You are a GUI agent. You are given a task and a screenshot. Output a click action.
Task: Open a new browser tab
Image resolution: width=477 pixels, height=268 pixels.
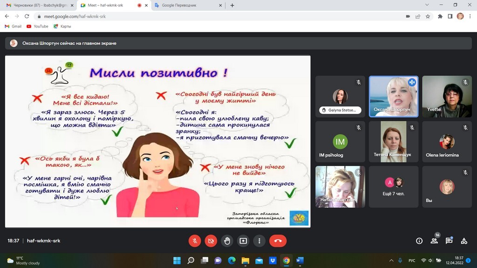tap(232, 5)
